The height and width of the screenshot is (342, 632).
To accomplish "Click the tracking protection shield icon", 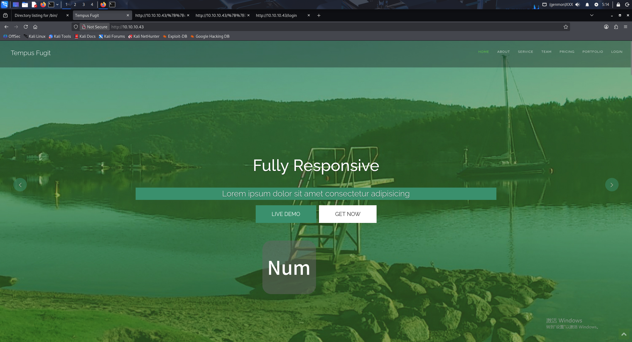I will (76, 27).
